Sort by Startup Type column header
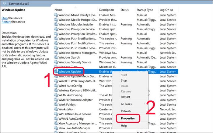Image resolution: width=213 pixels, height=133 pixels. (x=145, y=10)
